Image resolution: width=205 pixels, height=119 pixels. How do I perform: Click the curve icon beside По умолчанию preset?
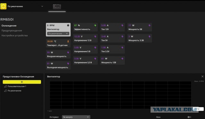(x=5, y=91)
